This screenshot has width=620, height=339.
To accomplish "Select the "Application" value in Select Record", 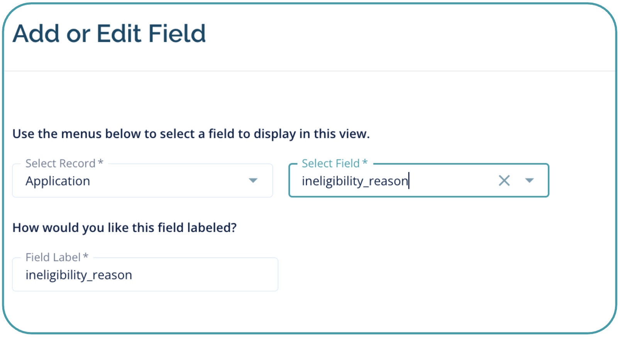I will point(58,181).
